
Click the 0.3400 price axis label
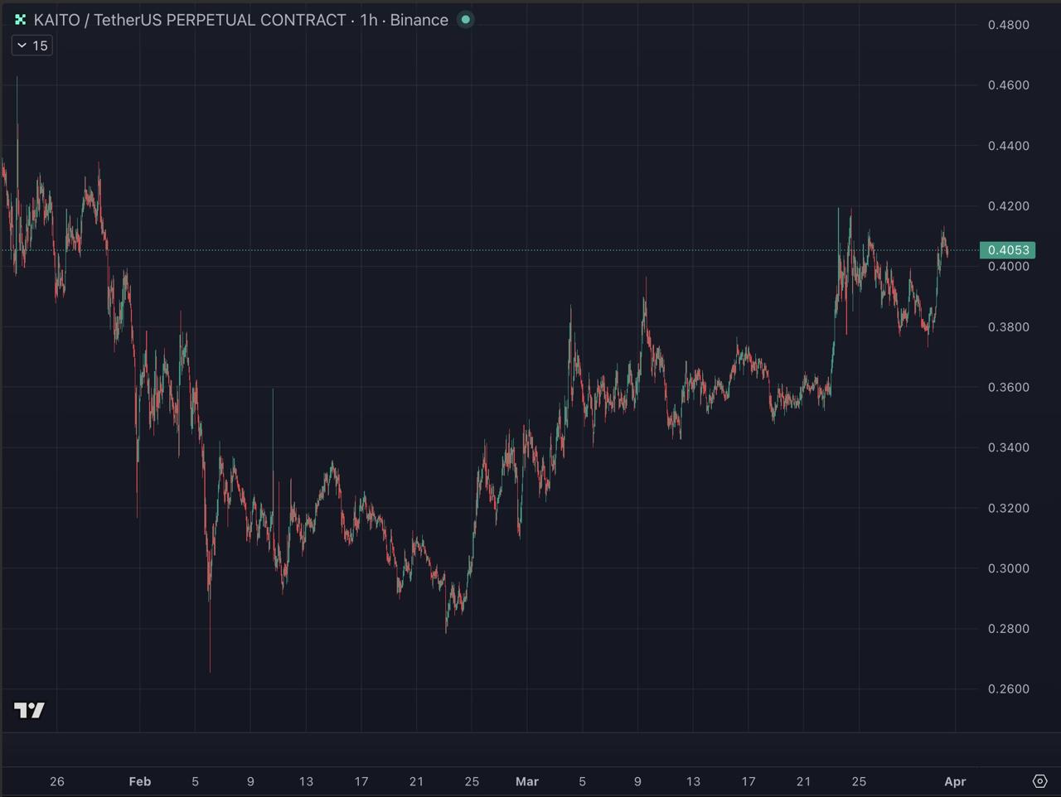point(1009,448)
